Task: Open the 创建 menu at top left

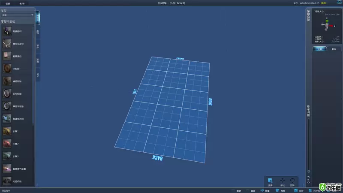Action: click(x=8, y=3)
